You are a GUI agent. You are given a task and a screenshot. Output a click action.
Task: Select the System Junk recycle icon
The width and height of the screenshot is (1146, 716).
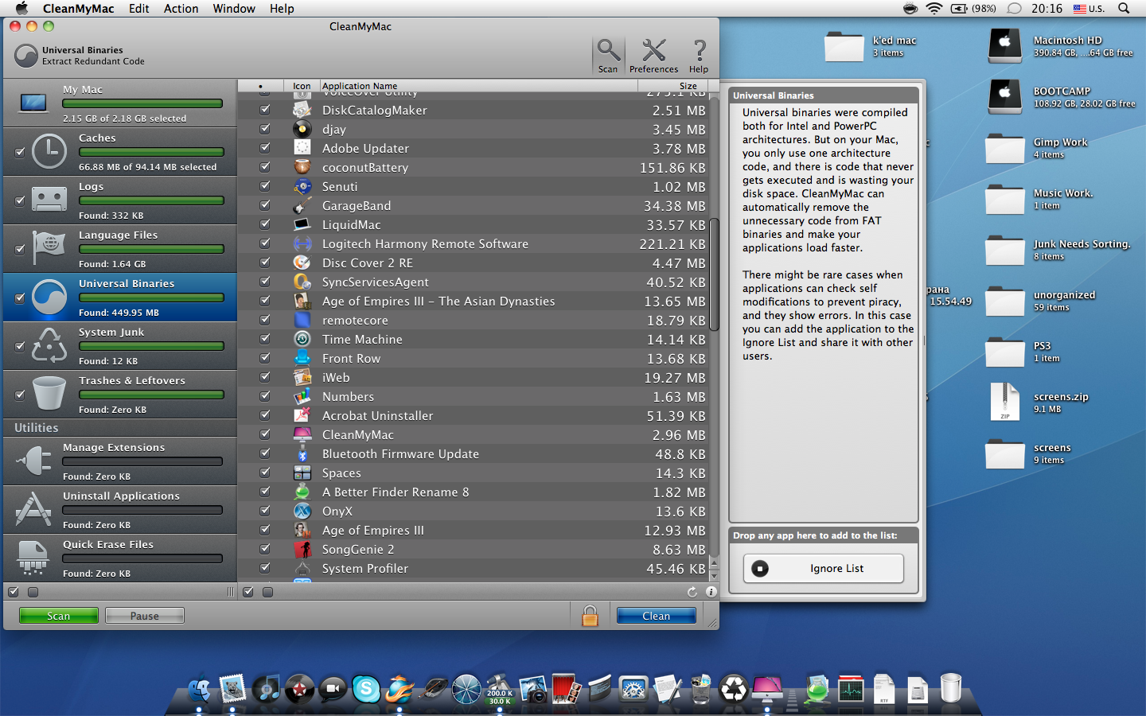49,345
